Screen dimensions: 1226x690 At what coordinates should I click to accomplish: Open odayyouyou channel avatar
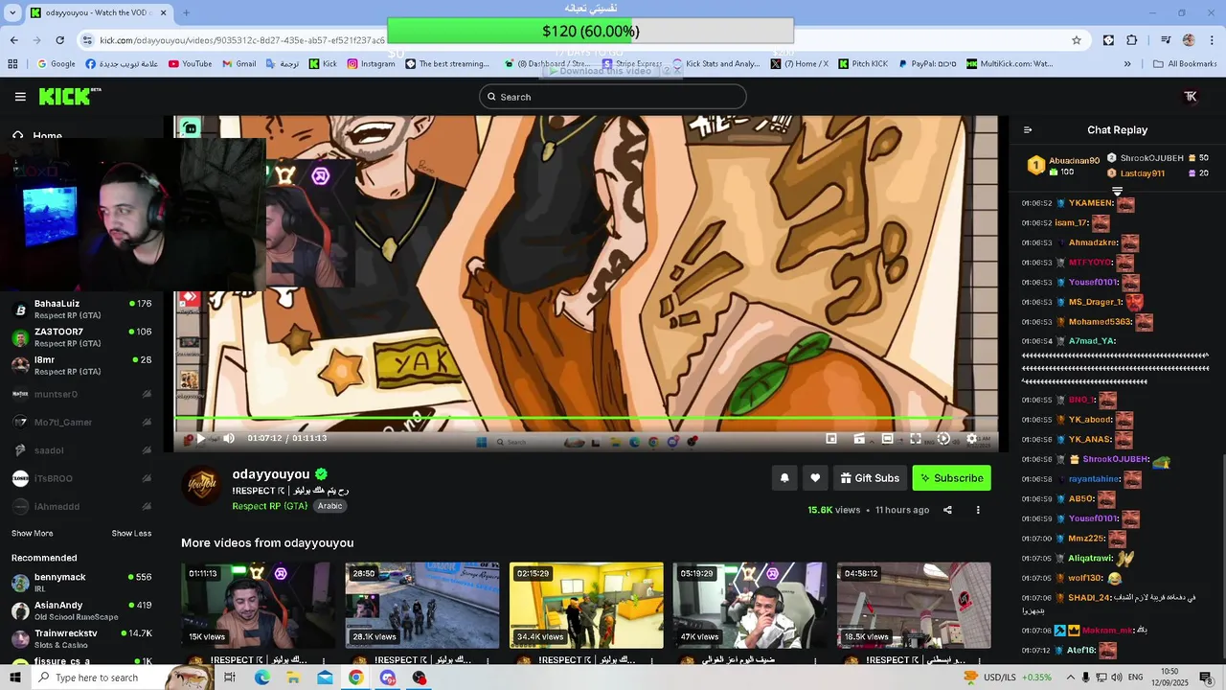coord(202,485)
